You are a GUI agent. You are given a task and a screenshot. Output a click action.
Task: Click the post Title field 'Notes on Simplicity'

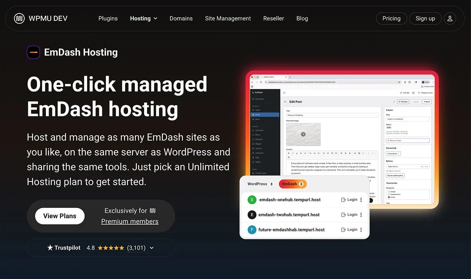pos(332,115)
